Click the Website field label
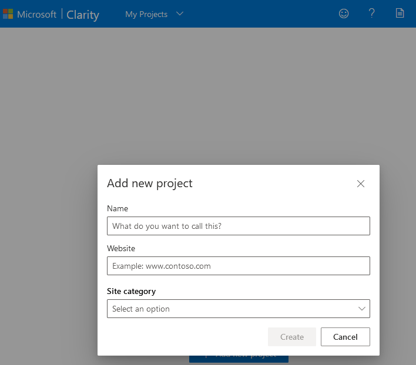Viewport: 416px width, 365px height. [121, 248]
